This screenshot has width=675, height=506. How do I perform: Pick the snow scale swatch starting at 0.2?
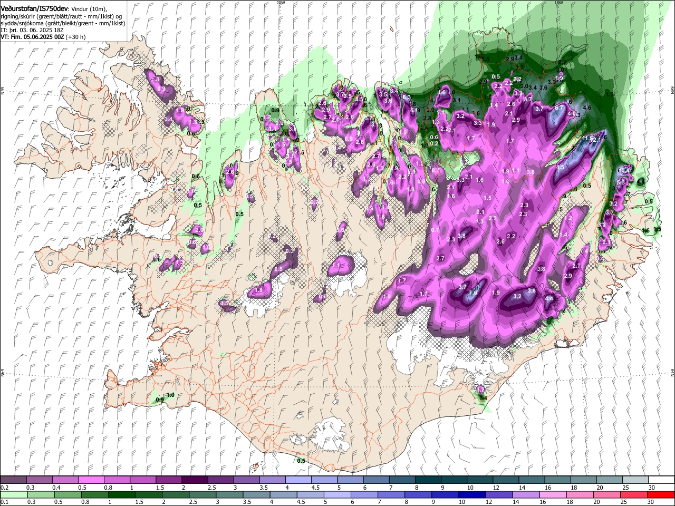tap(14, 480)
